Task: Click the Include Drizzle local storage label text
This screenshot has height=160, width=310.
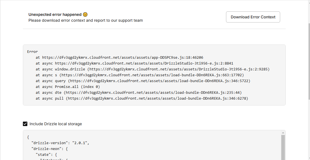Action: click(56, 124)
